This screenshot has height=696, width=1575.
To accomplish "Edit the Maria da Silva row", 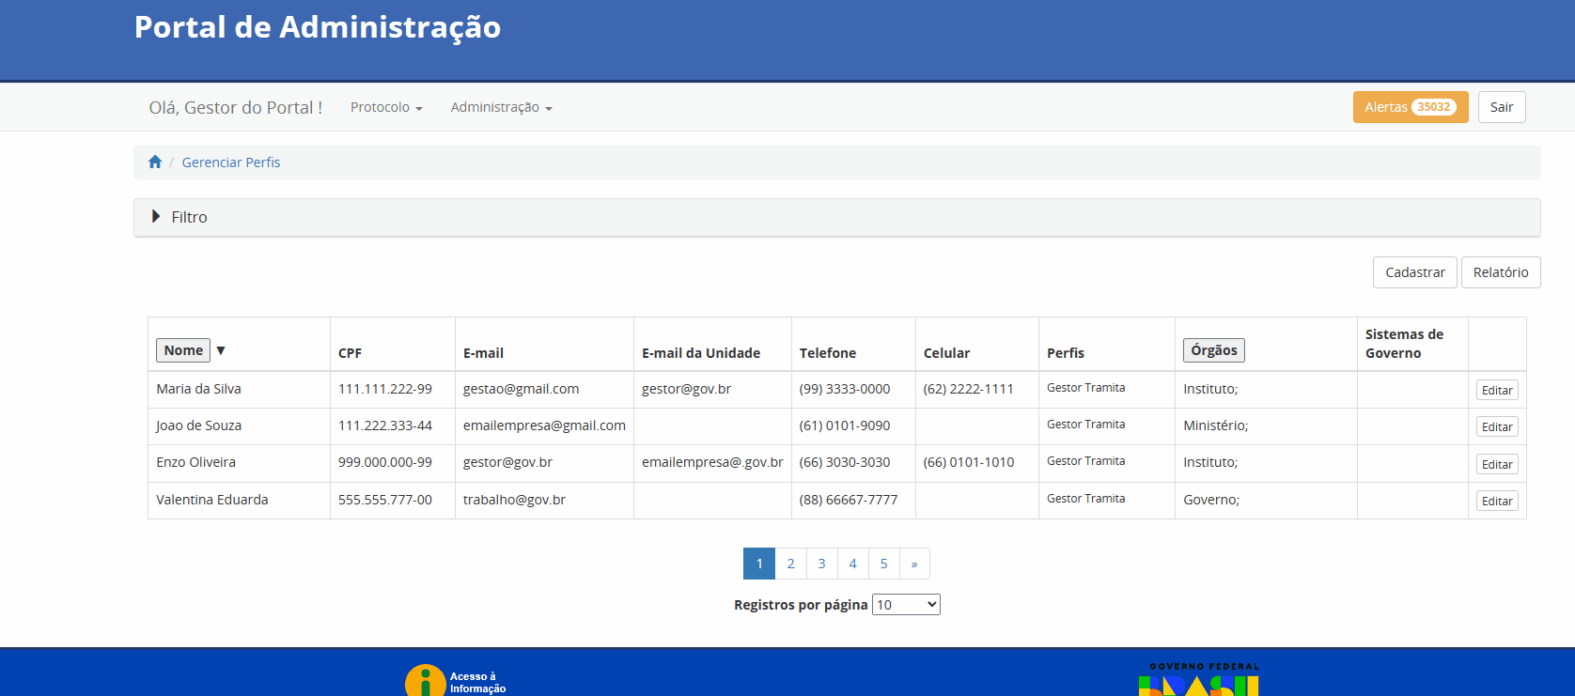I will [1497, 390].
